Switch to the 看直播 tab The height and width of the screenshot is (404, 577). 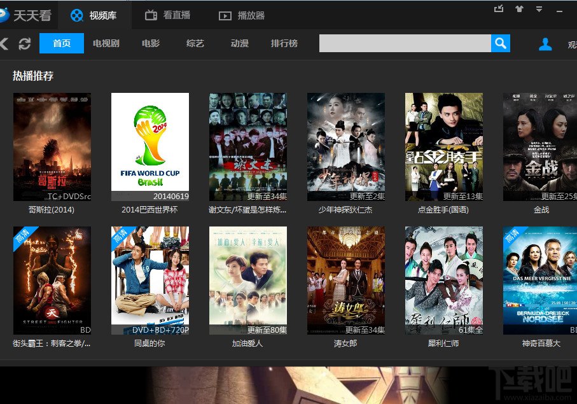pyautogui.click(x=167, y=15)
